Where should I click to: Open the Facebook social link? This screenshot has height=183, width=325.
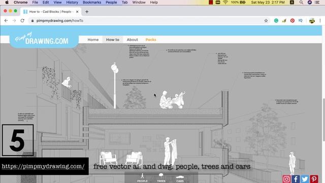coord(296,179)
